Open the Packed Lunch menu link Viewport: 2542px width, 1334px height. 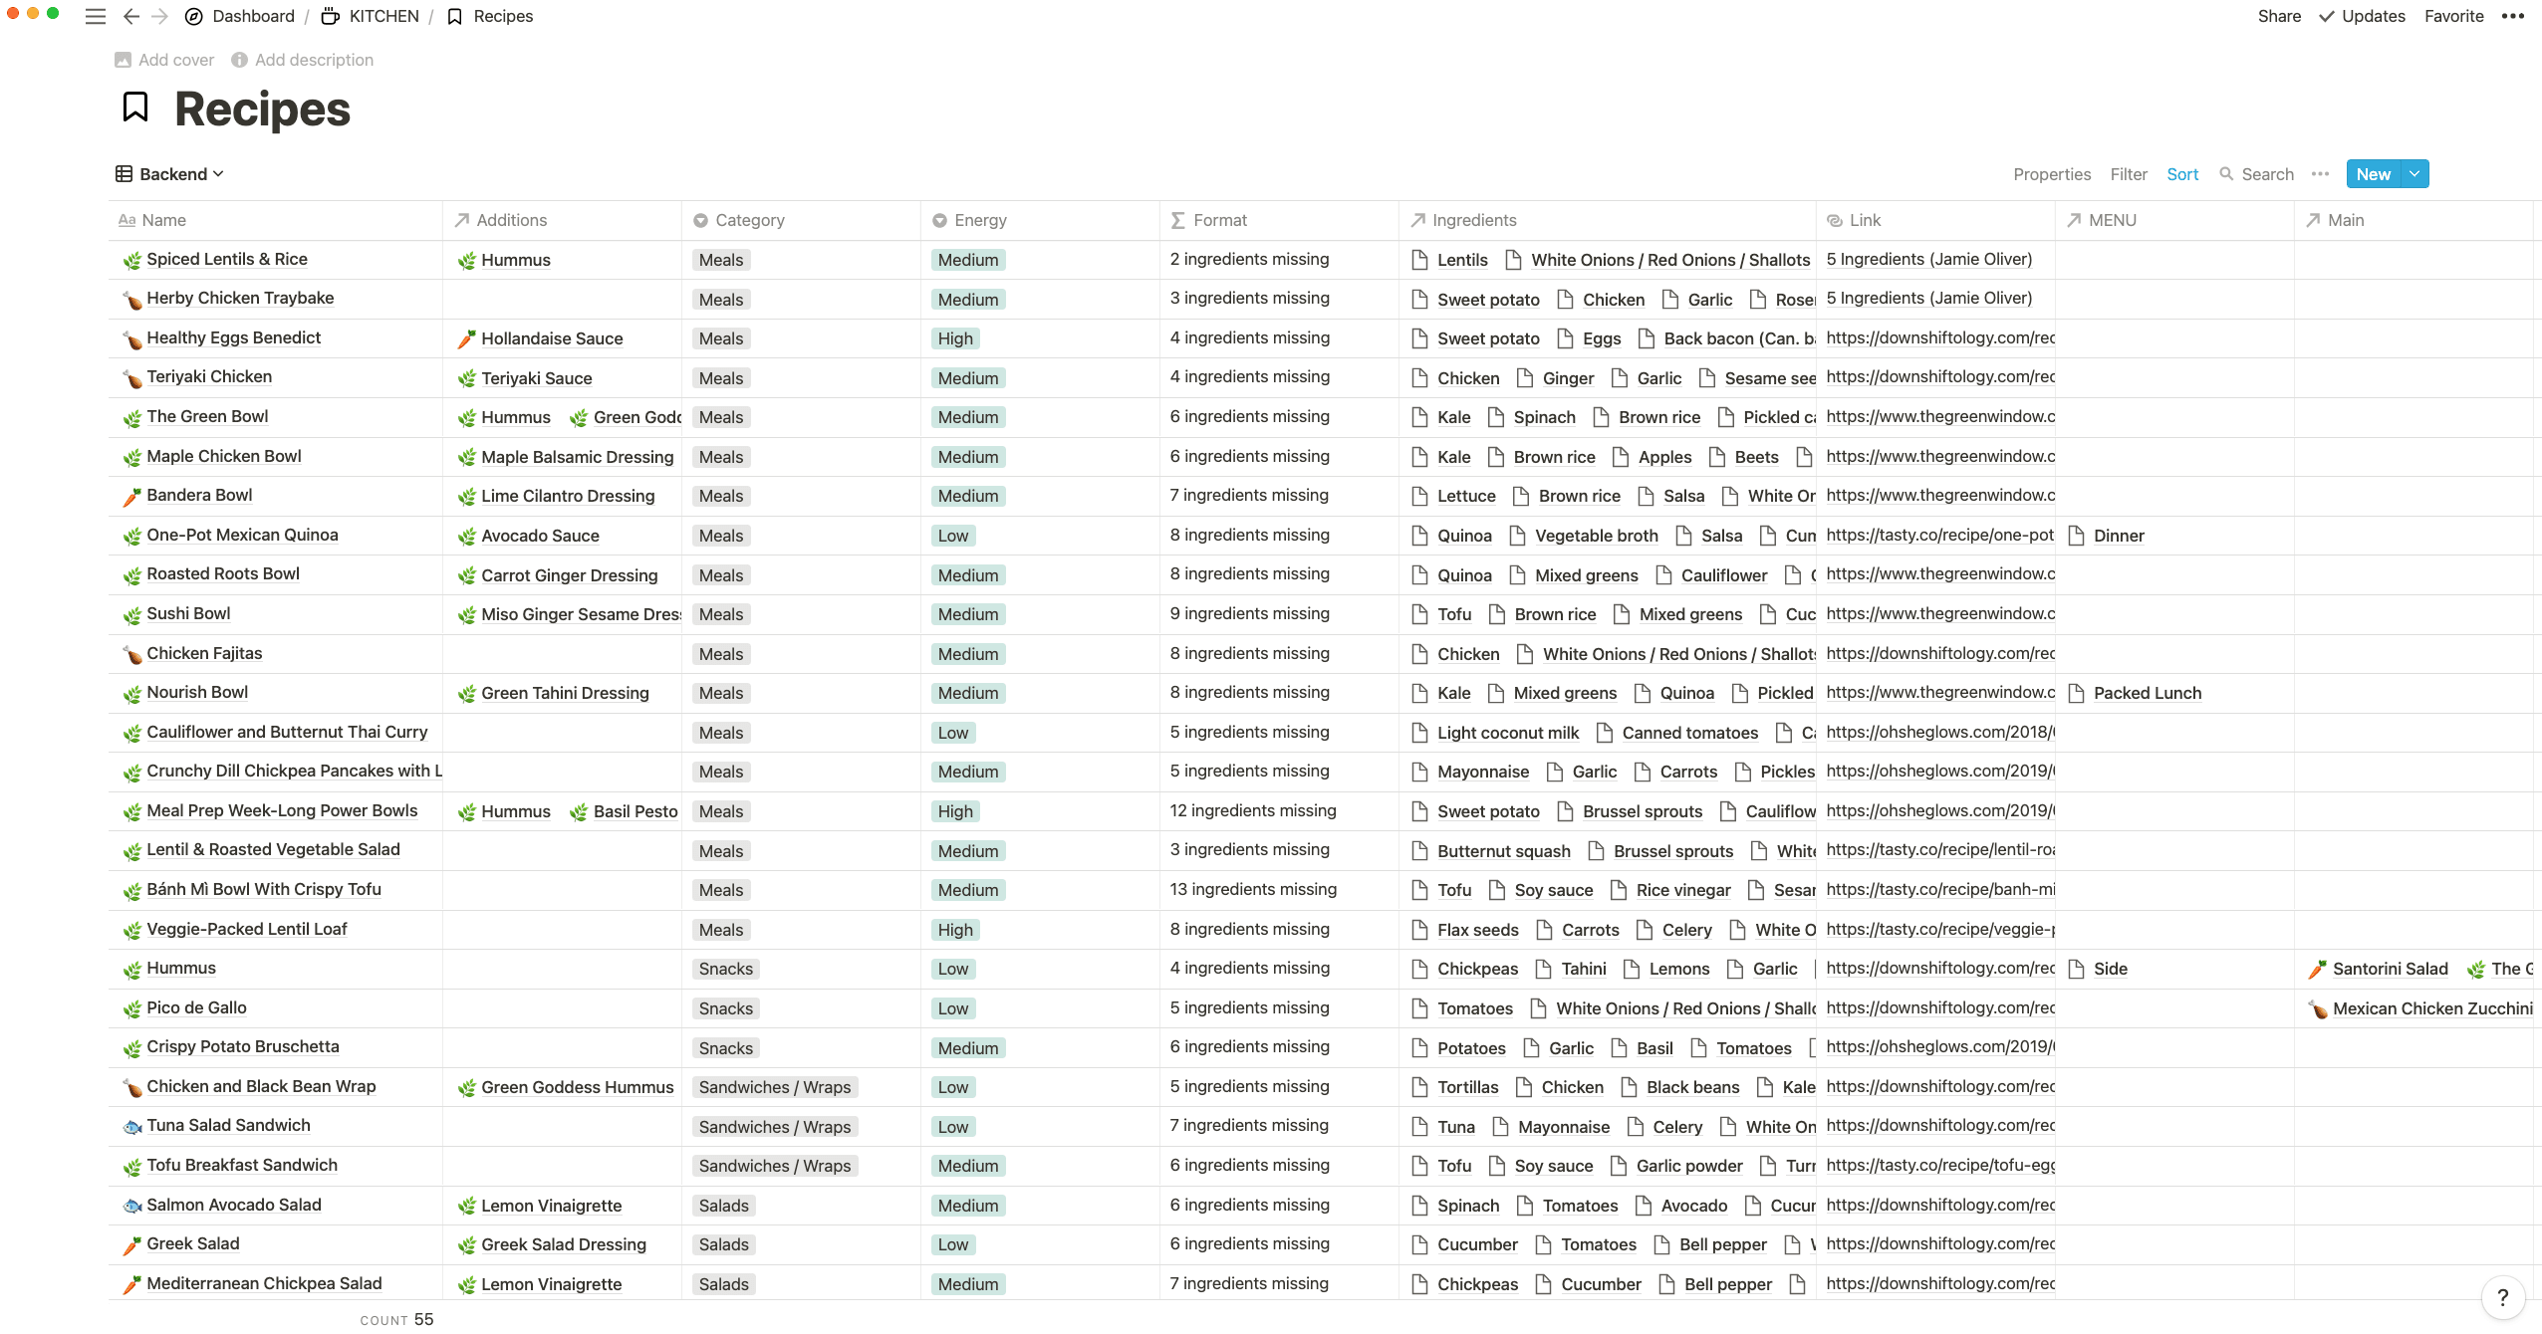[x=2148, y=693]
